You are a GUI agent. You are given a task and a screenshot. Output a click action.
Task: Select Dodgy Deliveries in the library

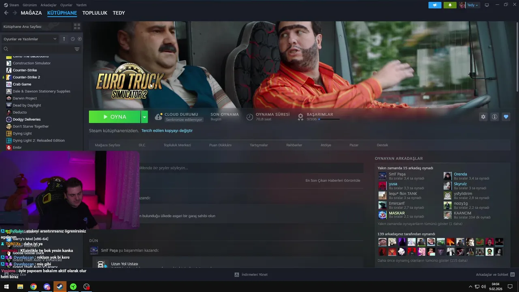(x=27, y=119)
